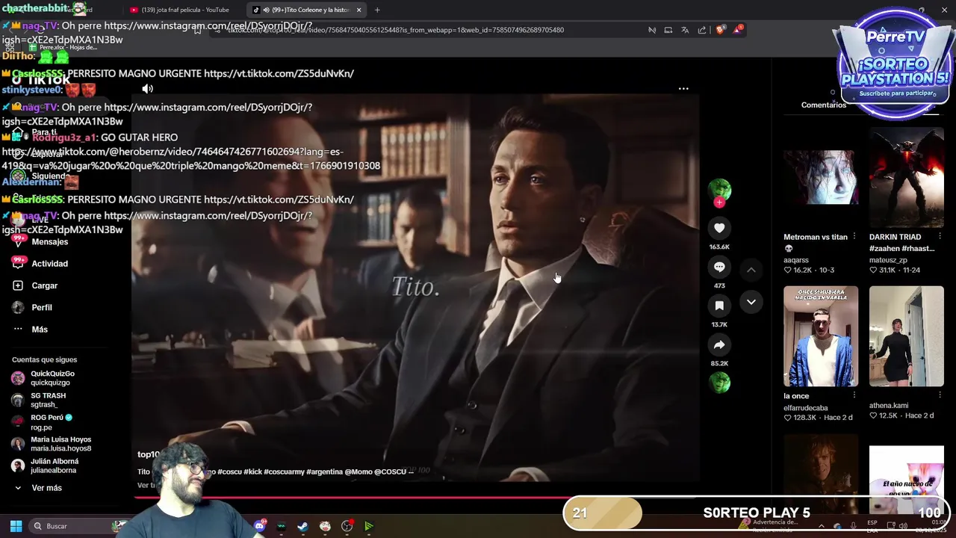
Task: Open the creator's avatar beside the video
Action: tap(719, 188)
